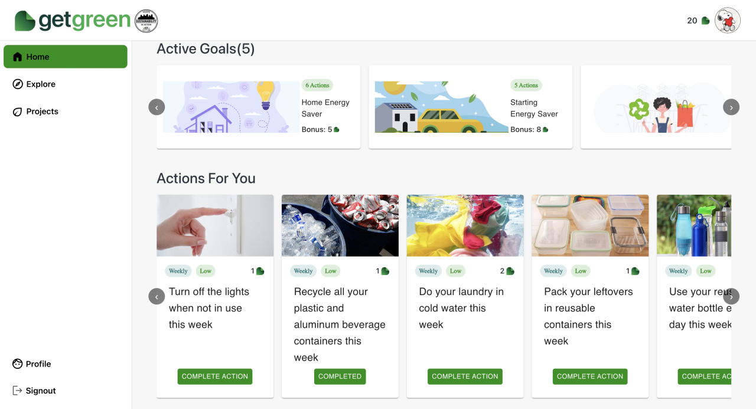Complete the cold water laundry action
This screenshot has width=756, height=409.
coord(465,377)
